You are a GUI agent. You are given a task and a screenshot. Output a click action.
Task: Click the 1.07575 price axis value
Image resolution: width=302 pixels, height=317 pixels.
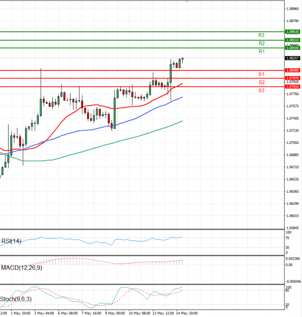292,106
